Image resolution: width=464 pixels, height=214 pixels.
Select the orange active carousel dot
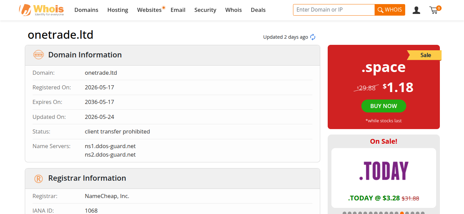tap(402, 213)
